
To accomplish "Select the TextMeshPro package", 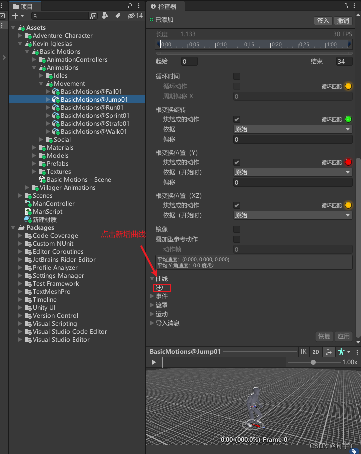I will point(51,292).
